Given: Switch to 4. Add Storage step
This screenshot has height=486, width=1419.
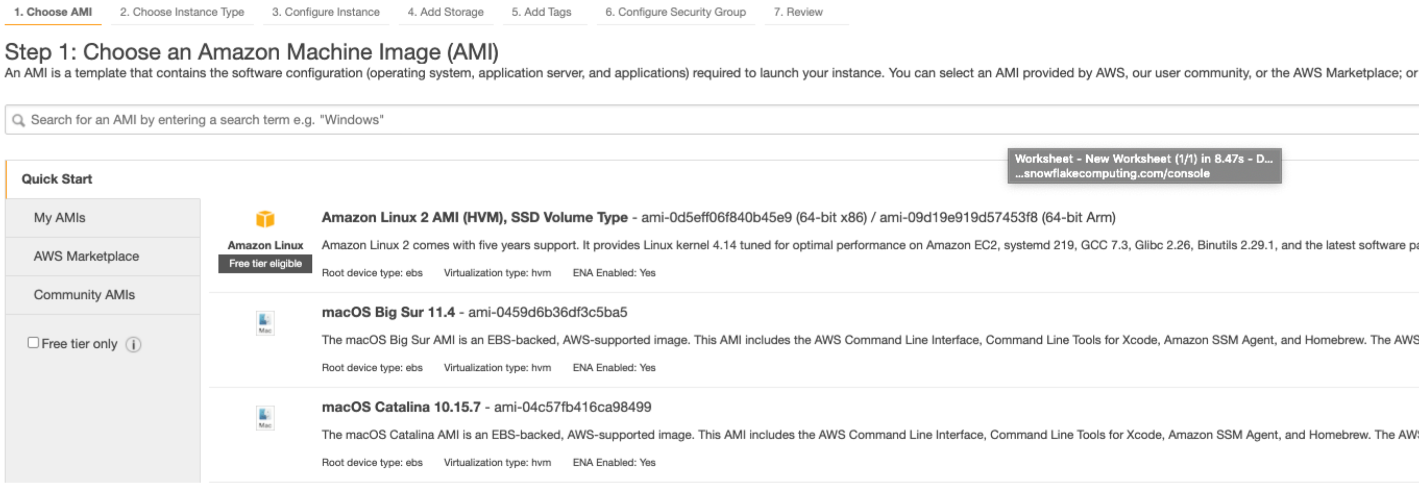Looking at the screenshot, I should [445, 12].
